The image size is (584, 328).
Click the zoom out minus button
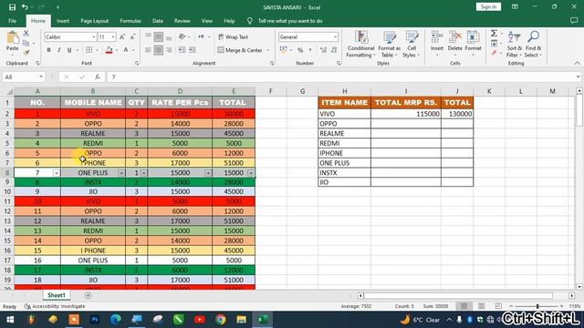[x=511, y=306]
